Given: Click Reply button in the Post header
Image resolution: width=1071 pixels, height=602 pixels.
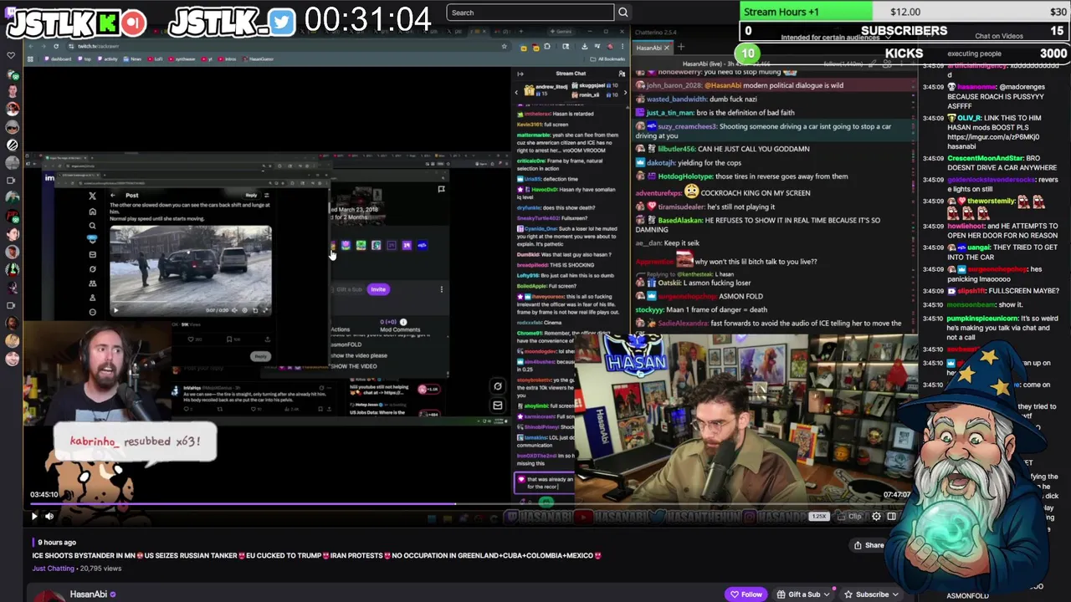Looking at the screenshot, I should coord(251,196).
